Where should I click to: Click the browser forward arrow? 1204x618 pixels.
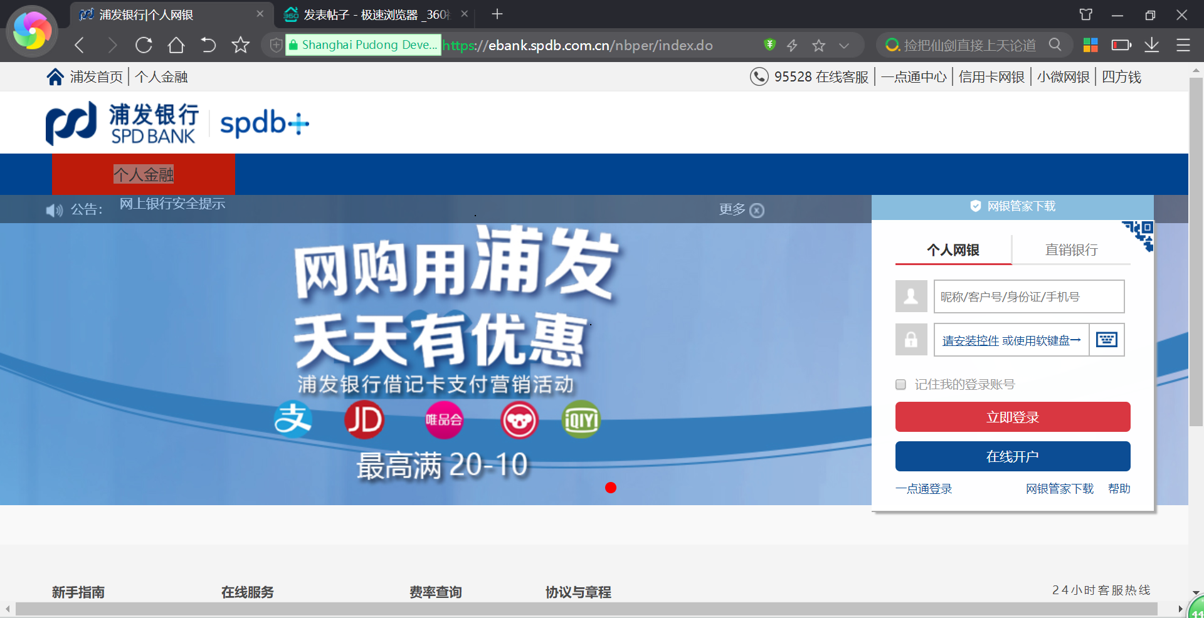[x=112, y=45]
